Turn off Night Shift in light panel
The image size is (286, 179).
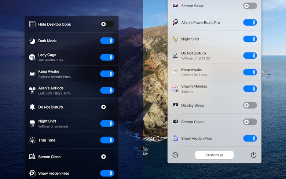click(x=250, y=39)
